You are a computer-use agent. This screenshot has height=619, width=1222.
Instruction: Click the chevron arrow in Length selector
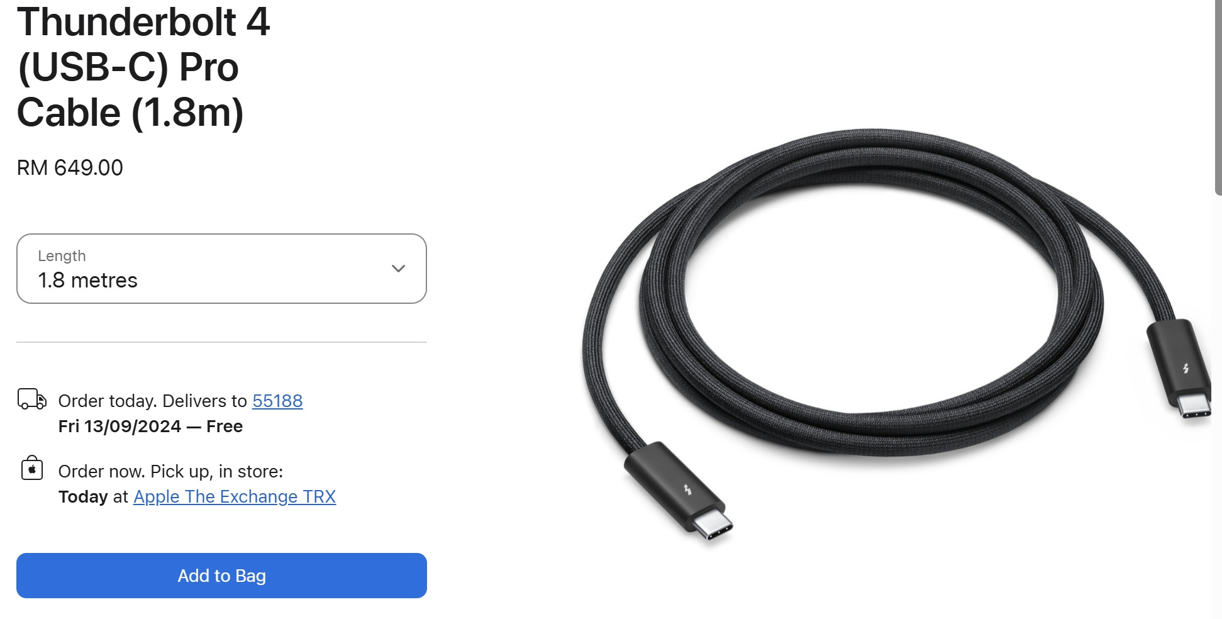pos(398,269)
